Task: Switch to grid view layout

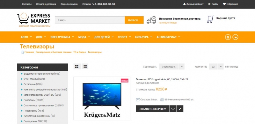Action: coord(77,66)
